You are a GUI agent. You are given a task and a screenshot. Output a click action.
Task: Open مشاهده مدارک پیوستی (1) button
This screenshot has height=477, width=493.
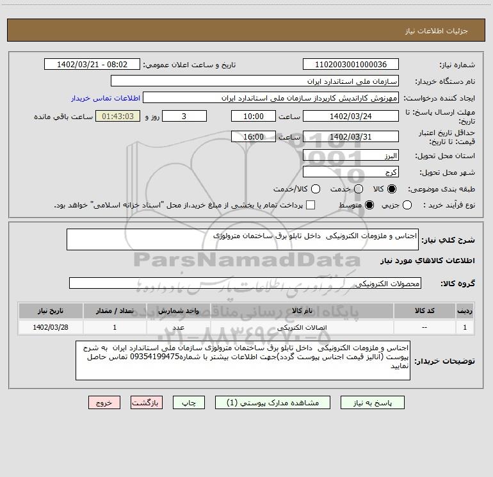(273, 403)
